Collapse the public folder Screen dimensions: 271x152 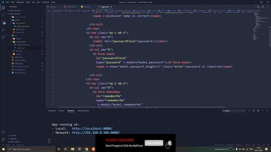17,20
